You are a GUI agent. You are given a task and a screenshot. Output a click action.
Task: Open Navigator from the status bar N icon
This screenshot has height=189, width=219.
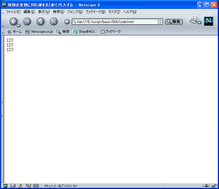[5, 186]
